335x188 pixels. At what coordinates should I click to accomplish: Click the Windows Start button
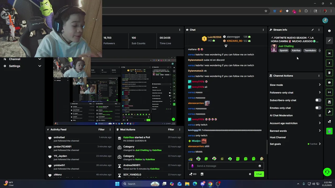click(x=117, y=184)
